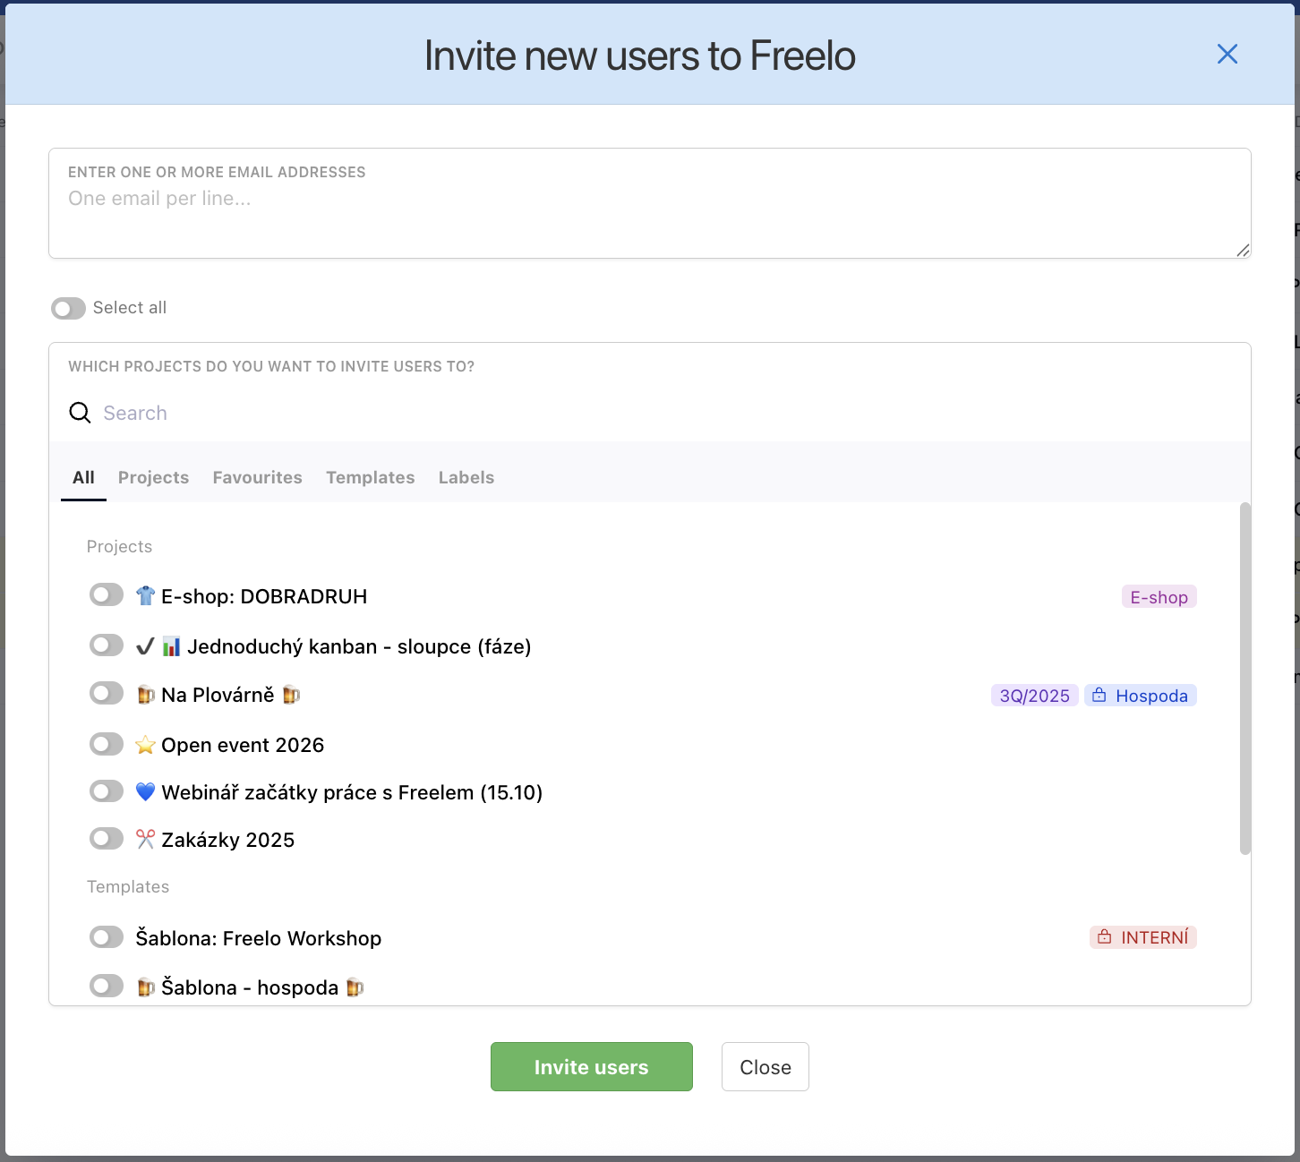Click the 3Q/2025 label pill
Viewport: 1300px width, 1162px height.
1033,695
